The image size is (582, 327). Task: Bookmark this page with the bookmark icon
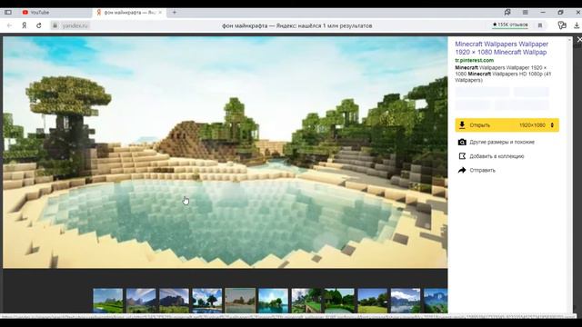pos(540,25)
